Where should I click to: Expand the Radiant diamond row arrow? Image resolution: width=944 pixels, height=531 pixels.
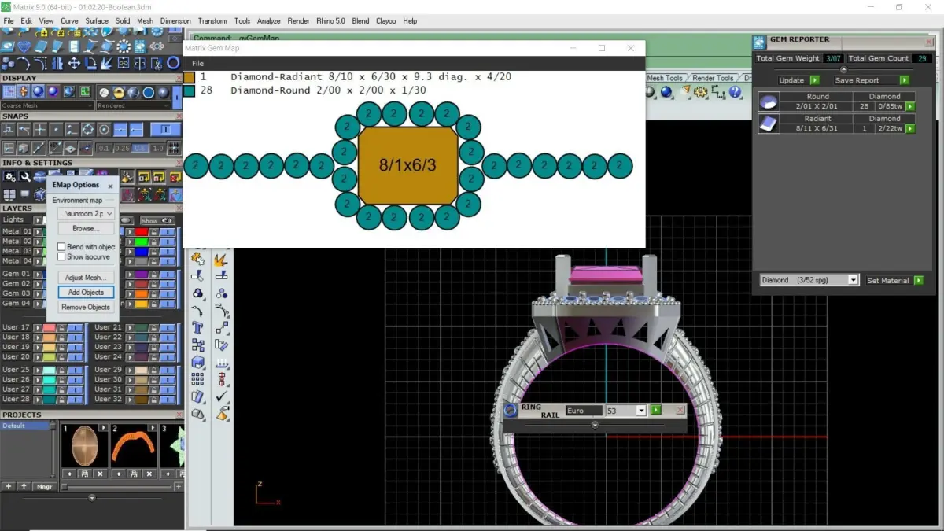[910, 128]
